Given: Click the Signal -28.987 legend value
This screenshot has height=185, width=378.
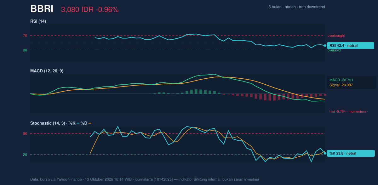Looking at the screenshot, I should click(341, 85).
